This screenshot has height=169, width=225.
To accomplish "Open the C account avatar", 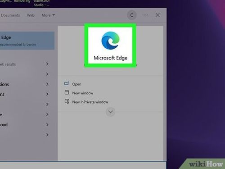I will (131, 15).
